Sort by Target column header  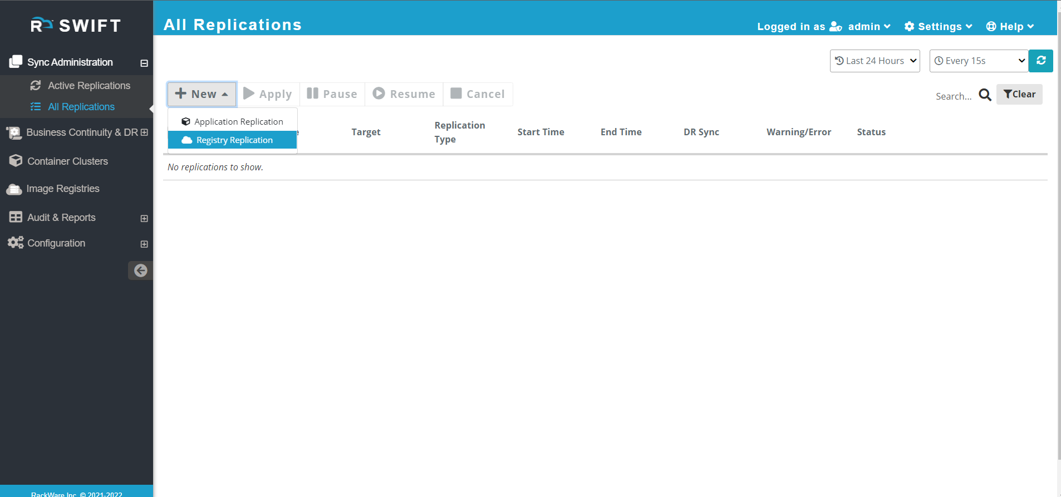(x=366, y=132)
